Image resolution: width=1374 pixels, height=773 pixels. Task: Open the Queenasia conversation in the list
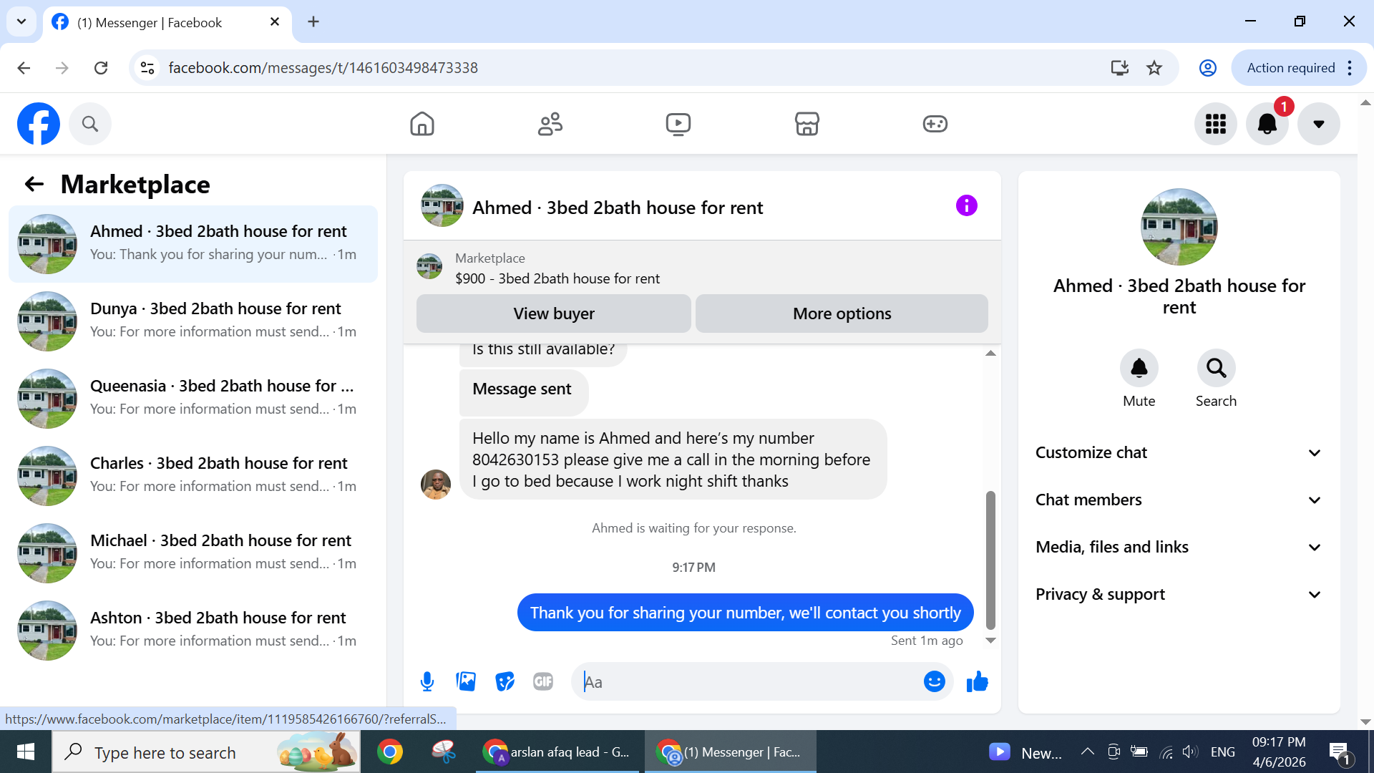click(193, 398)
